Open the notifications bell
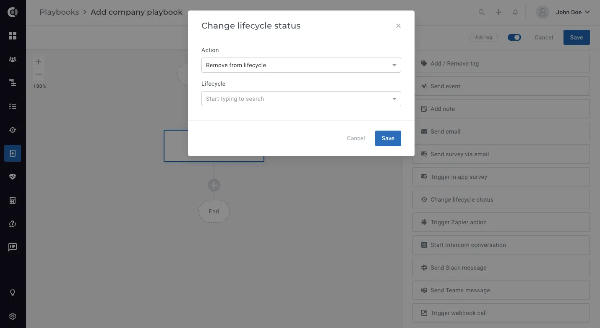Screen dimensions: 600x328 [x=515, y=12]
